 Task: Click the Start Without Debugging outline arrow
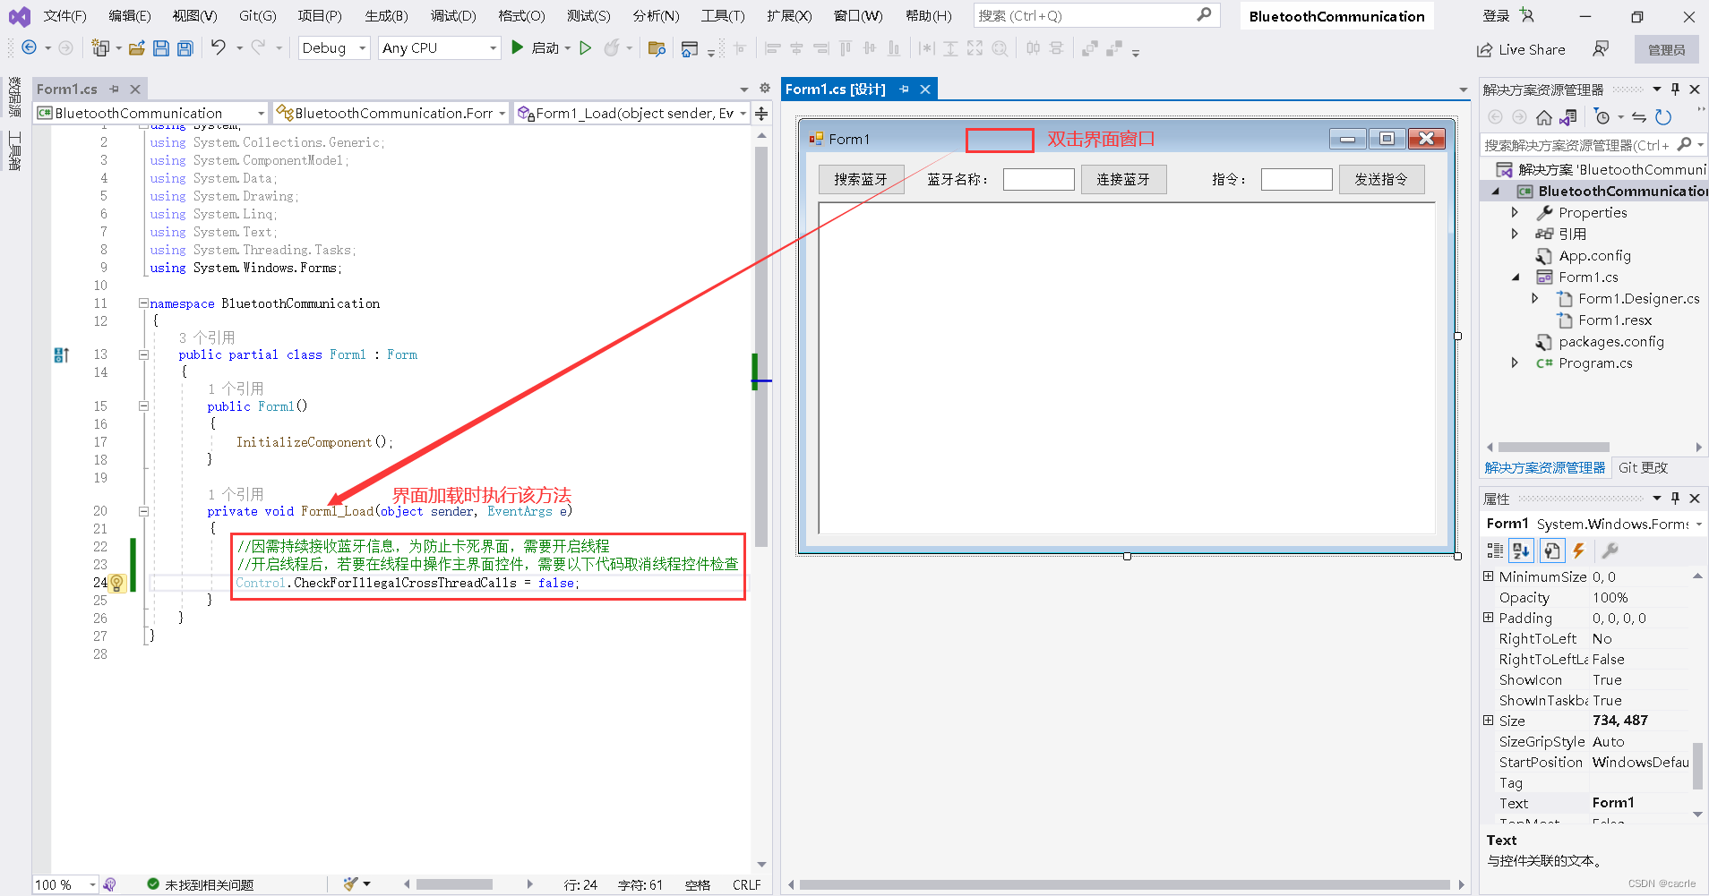pos(585,48)
